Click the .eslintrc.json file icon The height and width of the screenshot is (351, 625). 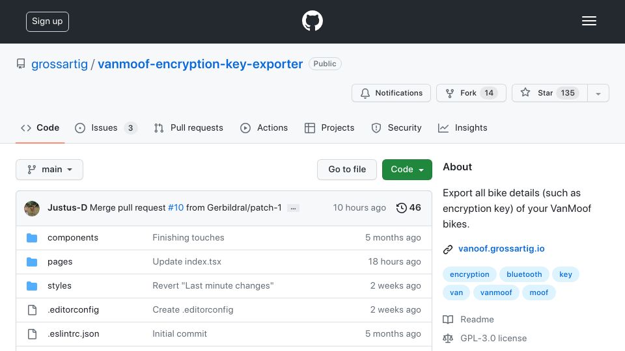coord(32,334)
